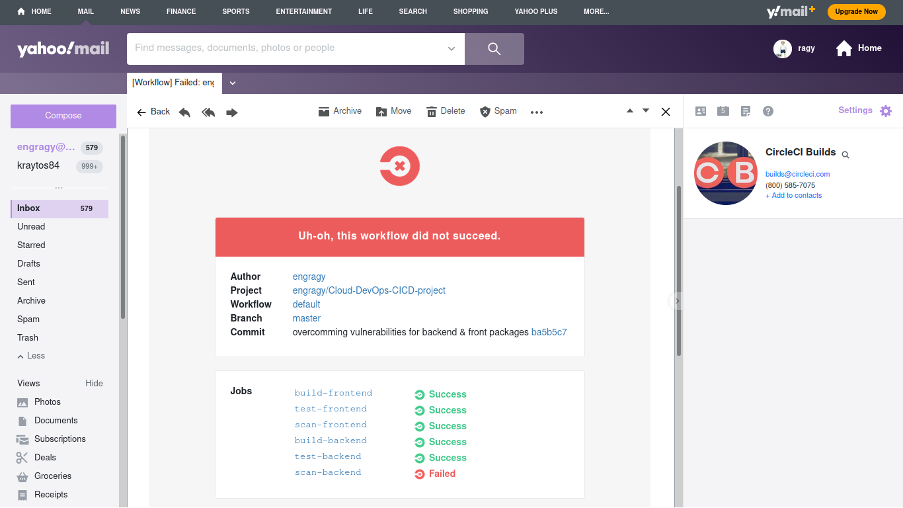This screenshot has height=508, width=903.
Task: Open the build-frontend job link
Action: (x=333, y=393)
